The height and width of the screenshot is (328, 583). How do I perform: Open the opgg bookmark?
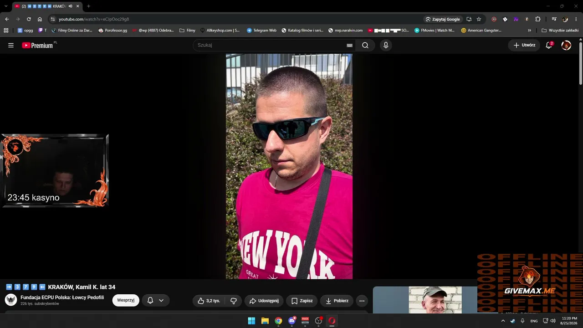point(25,31)
